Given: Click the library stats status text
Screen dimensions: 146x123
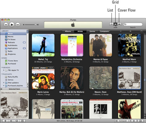Looking at the screenshot, I should [x=69, y=121].
